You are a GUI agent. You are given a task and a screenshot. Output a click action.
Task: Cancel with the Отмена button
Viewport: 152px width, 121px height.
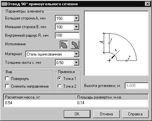pyautogui.click(x=106, y=114)
